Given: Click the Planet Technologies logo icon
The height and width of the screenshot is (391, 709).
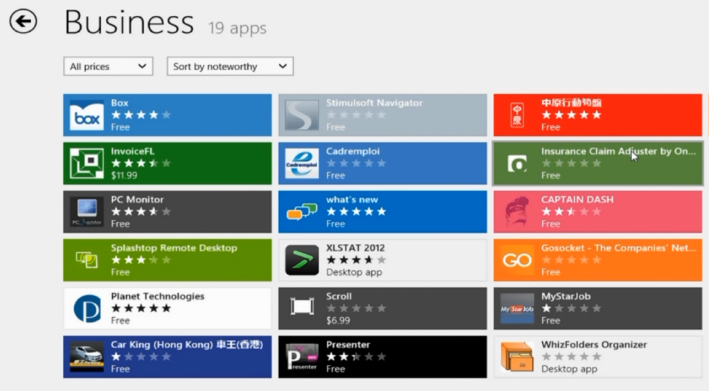Looking at the screenshot, I should 87,309.
